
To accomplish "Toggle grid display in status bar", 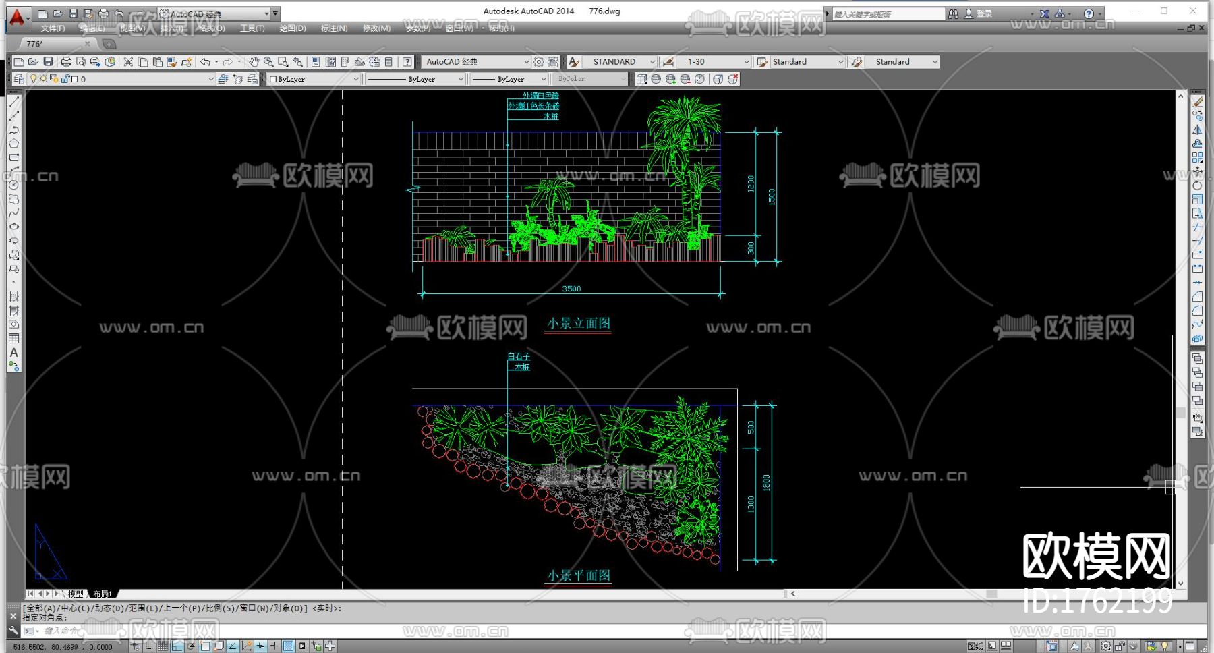I will coord(163,646).
